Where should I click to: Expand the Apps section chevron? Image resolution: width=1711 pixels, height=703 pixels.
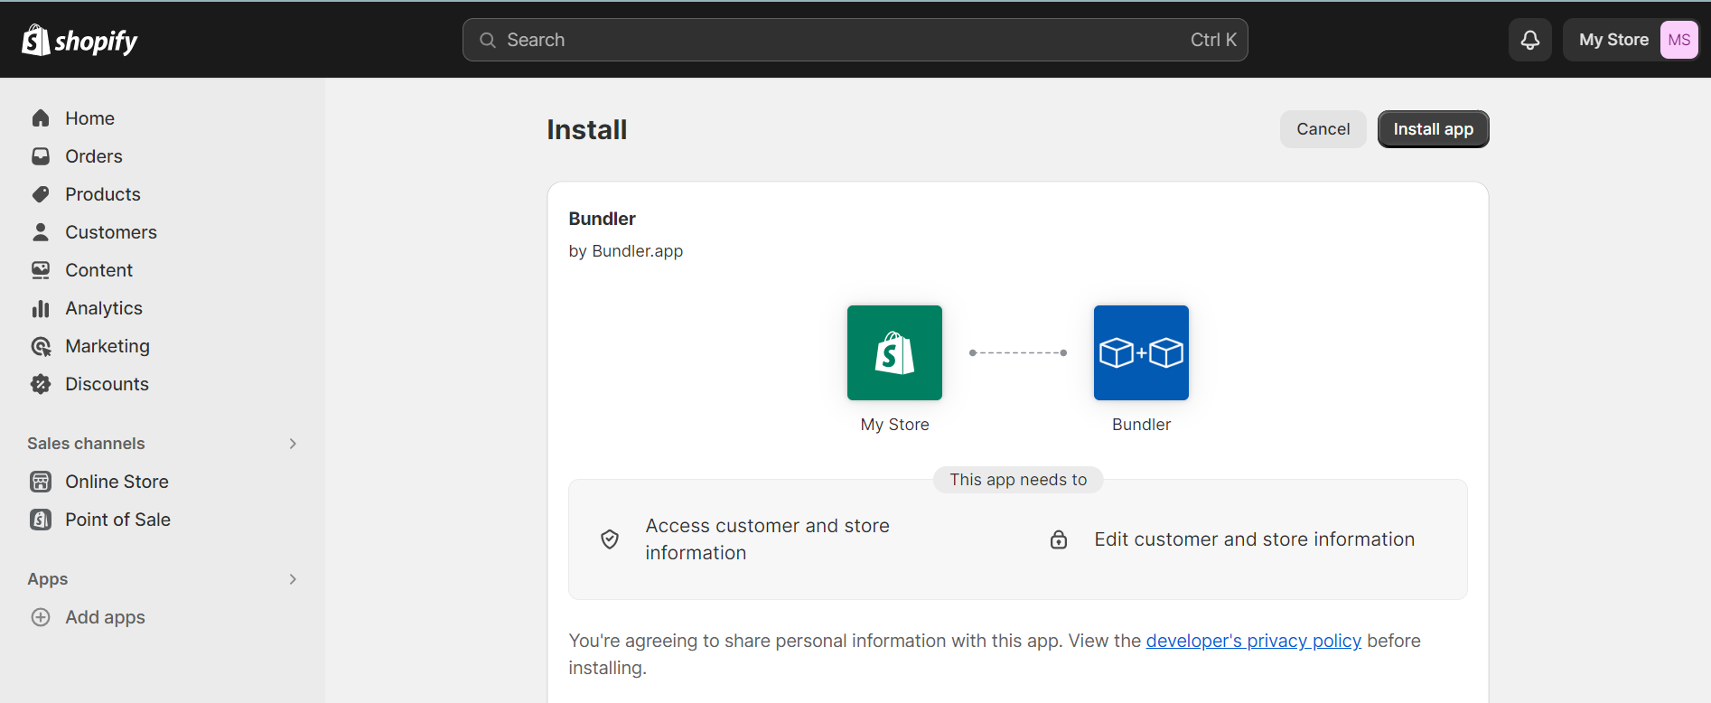point(293,579)
